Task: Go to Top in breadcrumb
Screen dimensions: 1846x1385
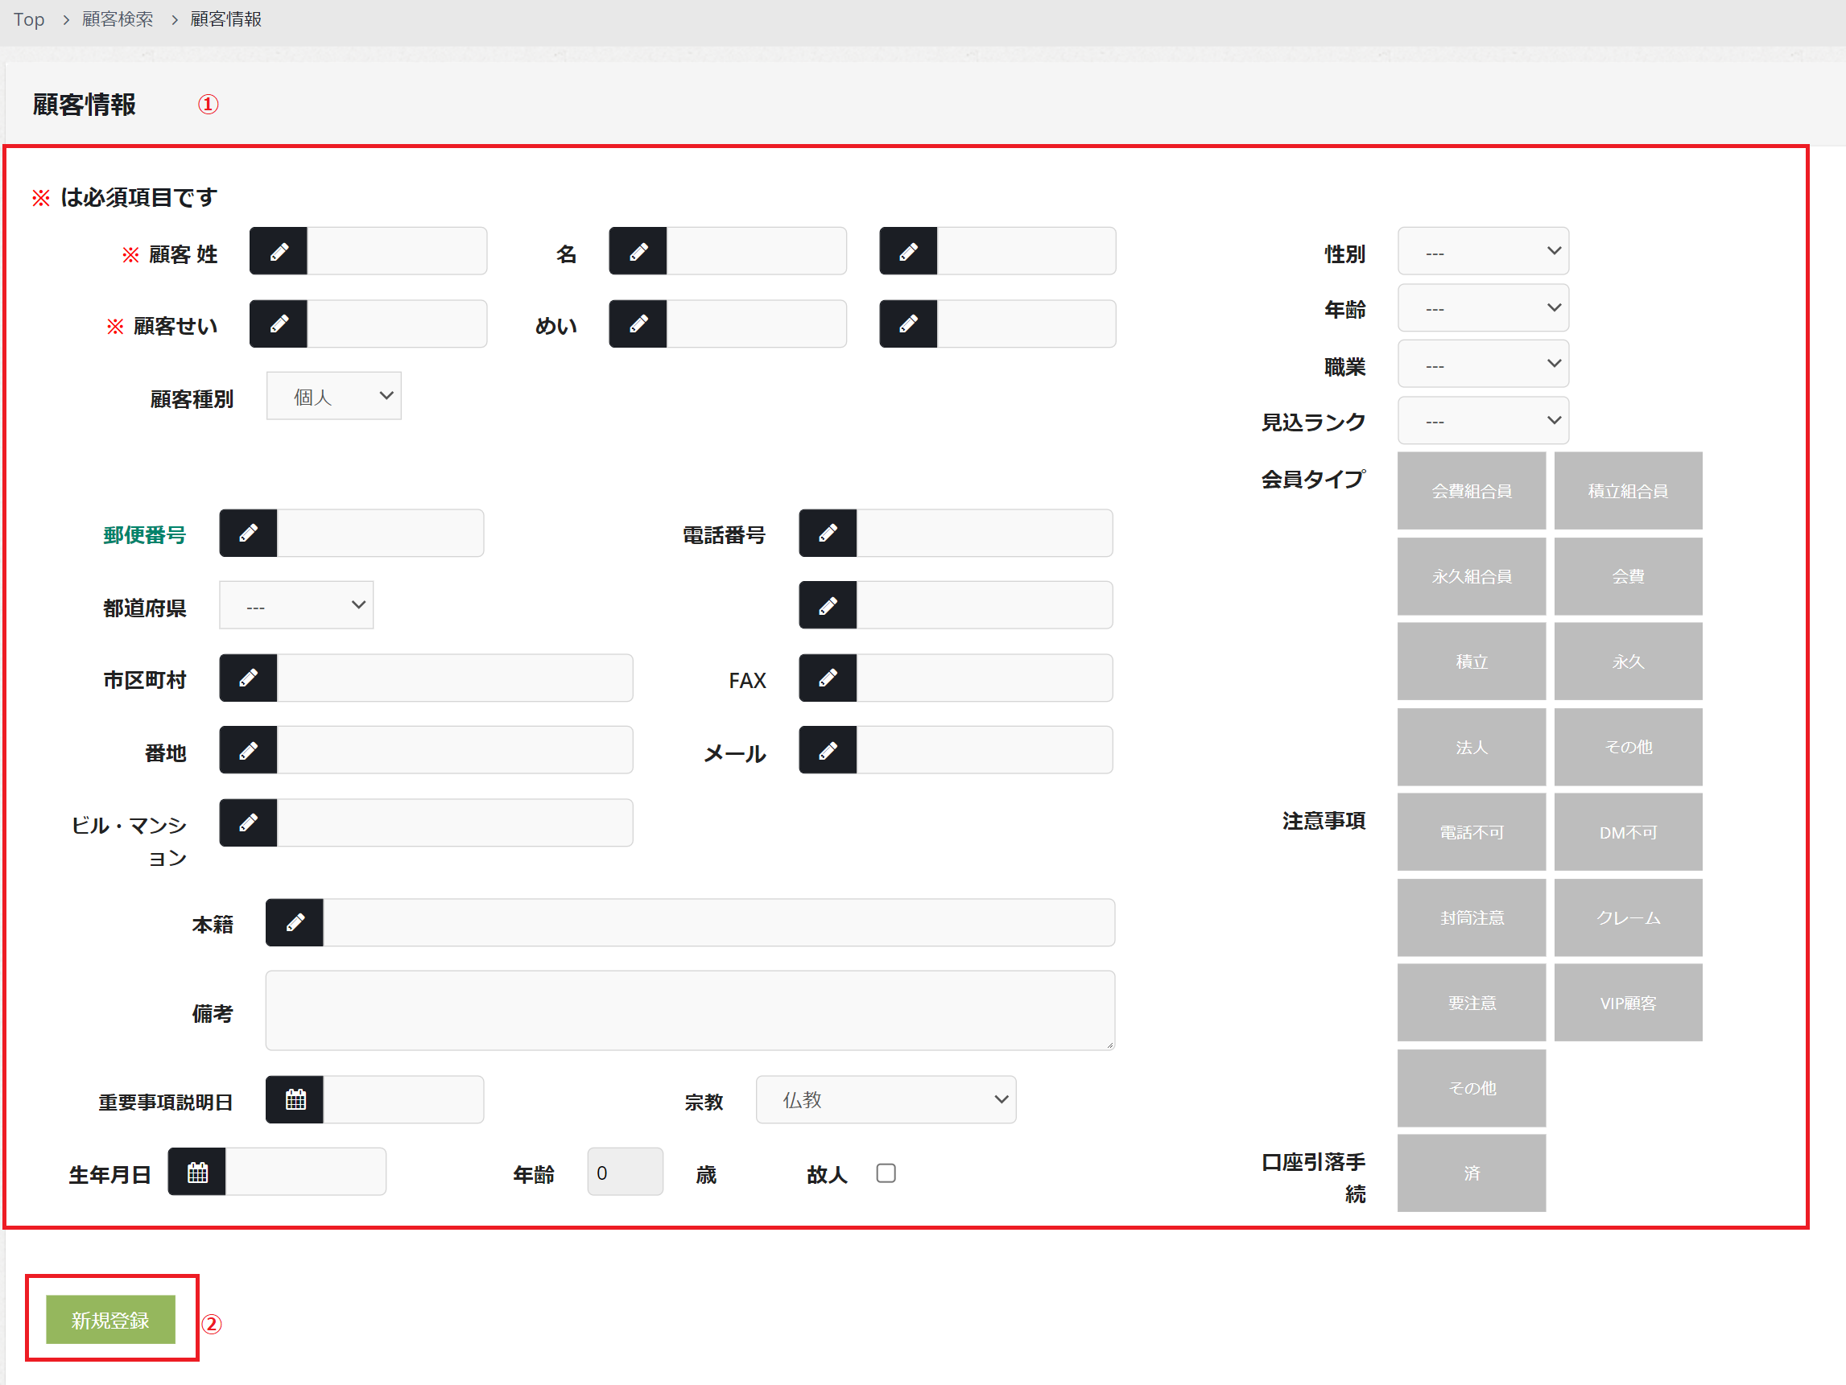Action: [29, 19]
